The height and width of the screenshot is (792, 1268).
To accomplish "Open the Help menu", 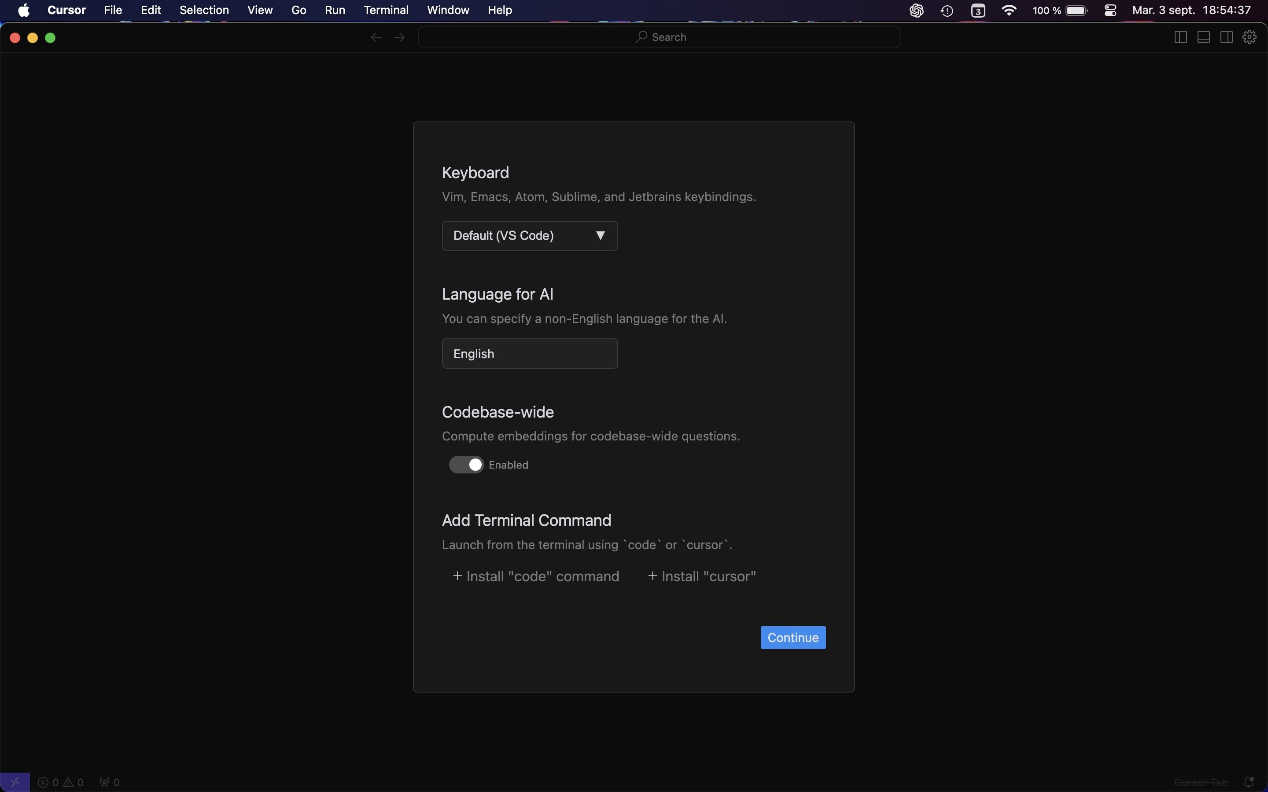I will click(x=498, y=9).
